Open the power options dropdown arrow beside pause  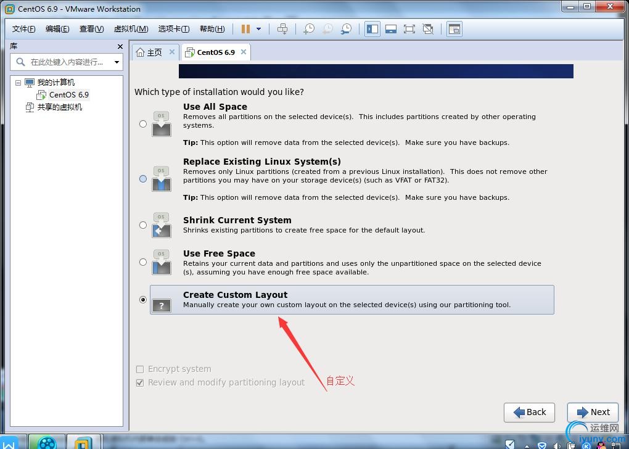(x=259, y=29)
